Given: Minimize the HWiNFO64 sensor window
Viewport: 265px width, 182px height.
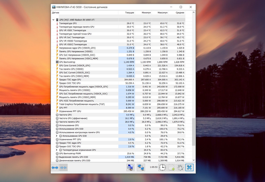Looking at the screenshot, I should coord(171,7).
